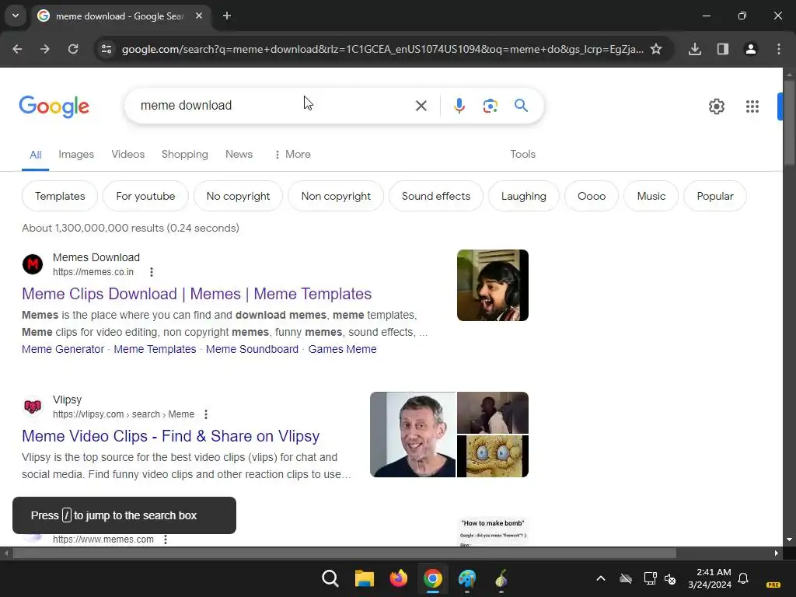Image resolution: width=796 pixels, height=597 pixels.
Task: Switch to Shopping results tab
Action: click(185, 155)
